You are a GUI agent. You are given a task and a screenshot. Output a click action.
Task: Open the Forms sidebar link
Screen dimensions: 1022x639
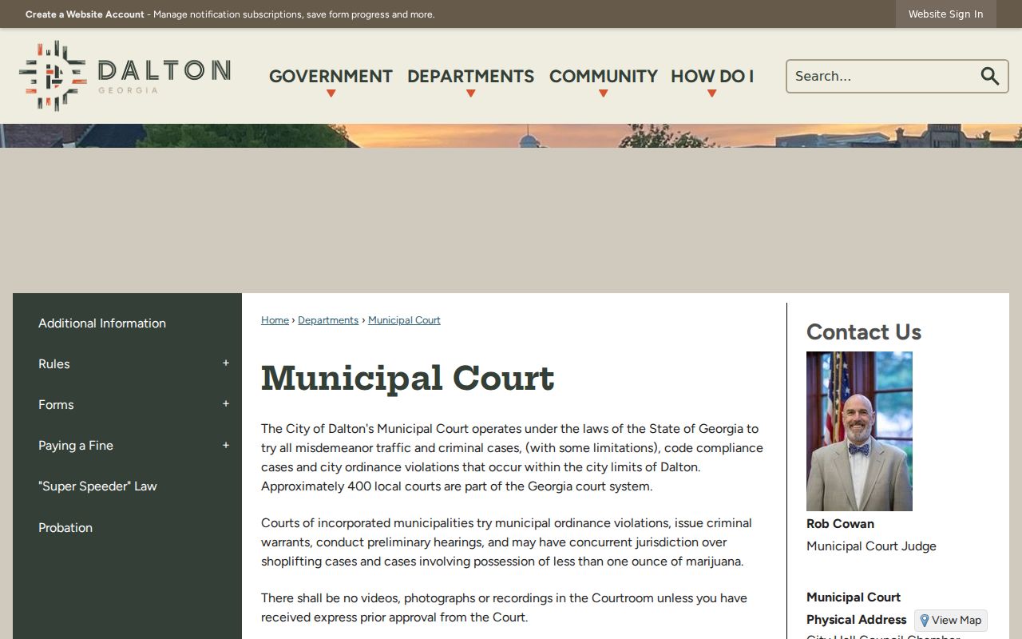[x=56, y=405]
